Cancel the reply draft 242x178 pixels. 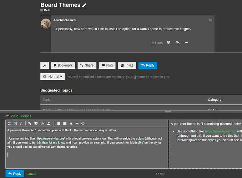[31, 174]
